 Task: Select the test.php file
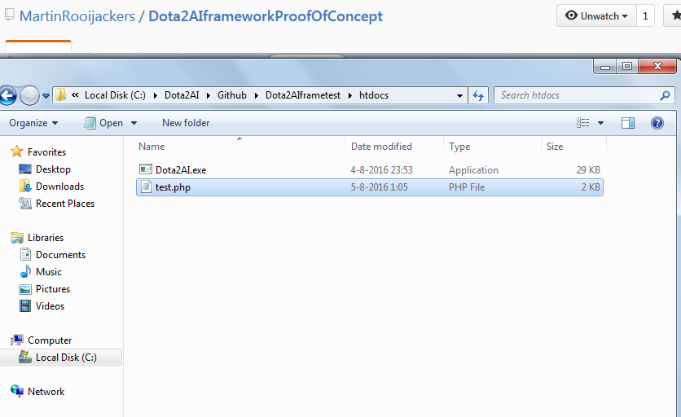pyautogui.click(x=370, y=187)
